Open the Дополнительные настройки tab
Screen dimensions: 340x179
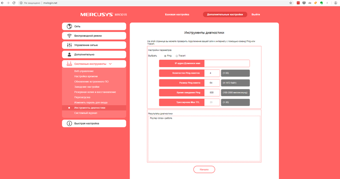point(225,14)
